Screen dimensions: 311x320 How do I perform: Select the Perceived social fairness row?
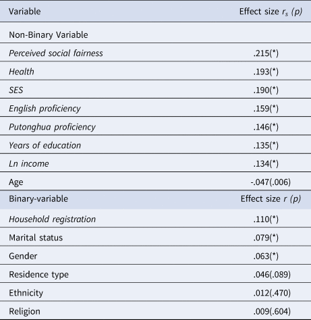click(x=155, y=52)
